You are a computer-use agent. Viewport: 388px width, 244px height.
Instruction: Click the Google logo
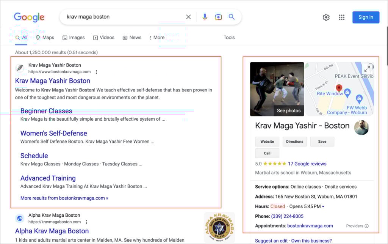click(x=29, y=17)
